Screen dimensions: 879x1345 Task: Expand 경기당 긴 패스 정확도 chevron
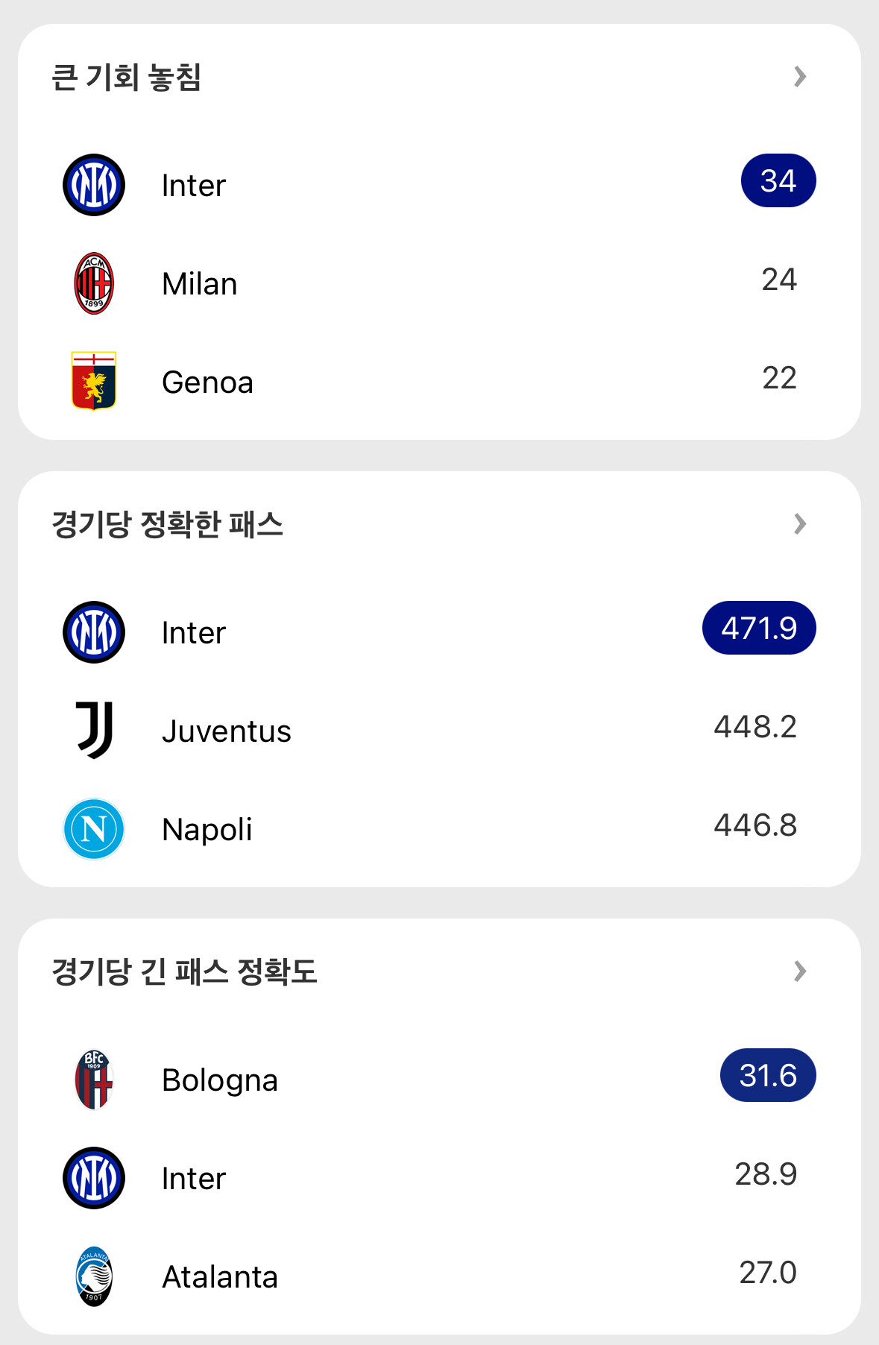click(x=800, y=971)
